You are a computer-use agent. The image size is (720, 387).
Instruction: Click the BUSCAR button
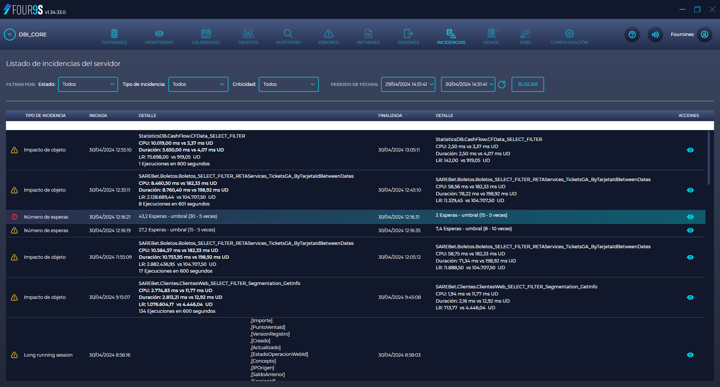[x=527, y=84]
